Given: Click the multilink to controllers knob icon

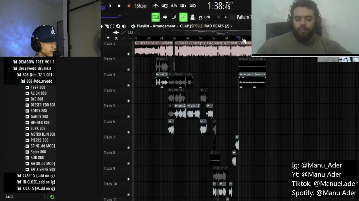Looking at the screenshot, I should point(193,17).
